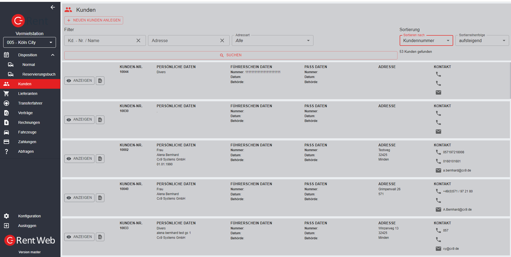The height and width of the screenshot is (257, 511).
Task: Click document search icon for customer 10033
Action: 100,237
